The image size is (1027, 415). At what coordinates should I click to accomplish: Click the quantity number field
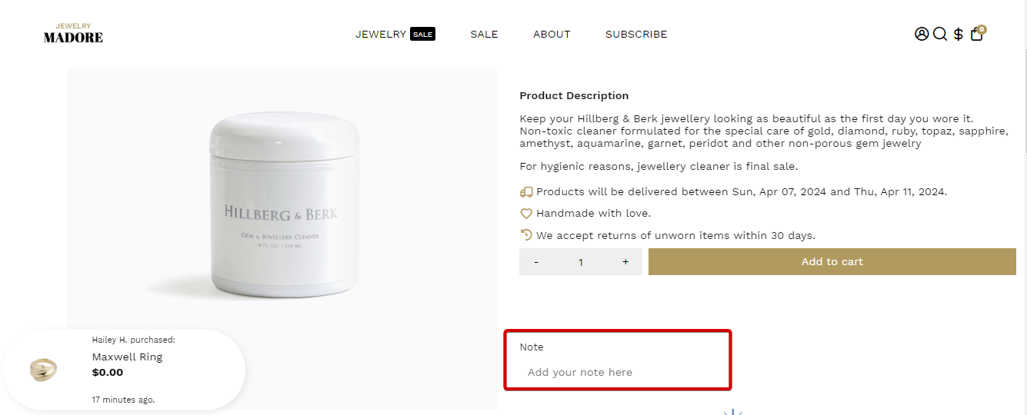pos(581,262)
